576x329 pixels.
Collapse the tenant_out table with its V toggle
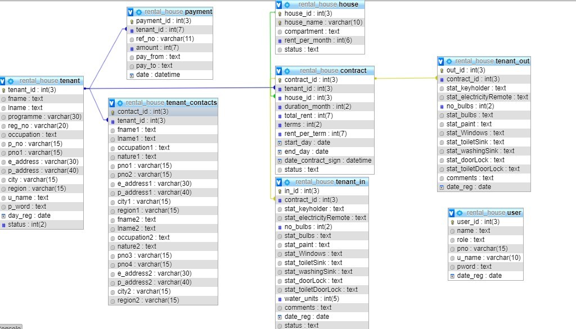pyautogui.click(x=441, y=61)
